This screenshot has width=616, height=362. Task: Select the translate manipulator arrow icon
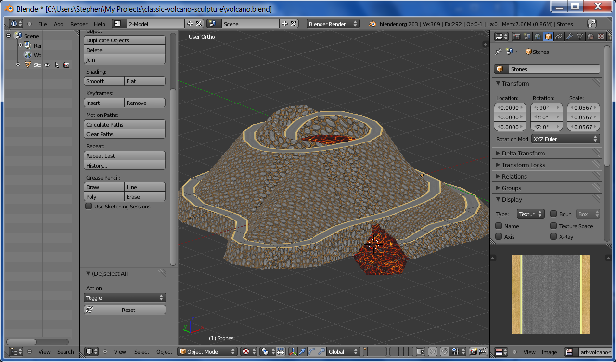(x=303, y=352)
